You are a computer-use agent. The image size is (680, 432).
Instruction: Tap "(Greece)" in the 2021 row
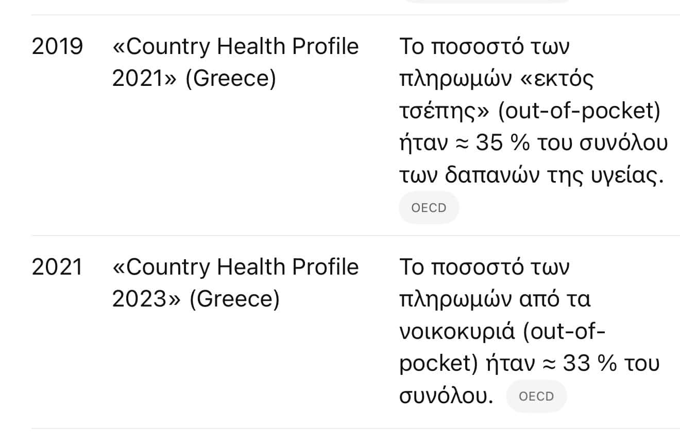[x=234, y=300]
